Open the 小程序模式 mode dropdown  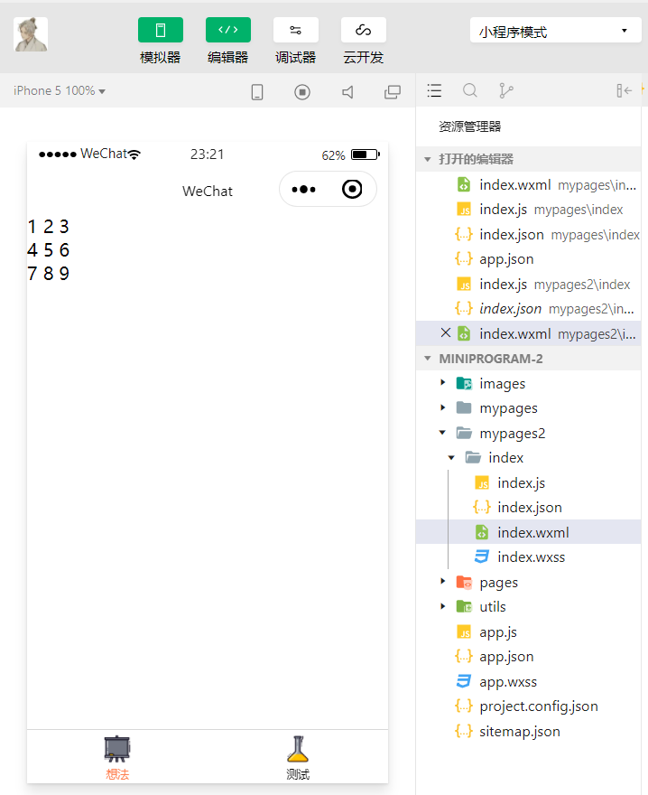[555, 31]
